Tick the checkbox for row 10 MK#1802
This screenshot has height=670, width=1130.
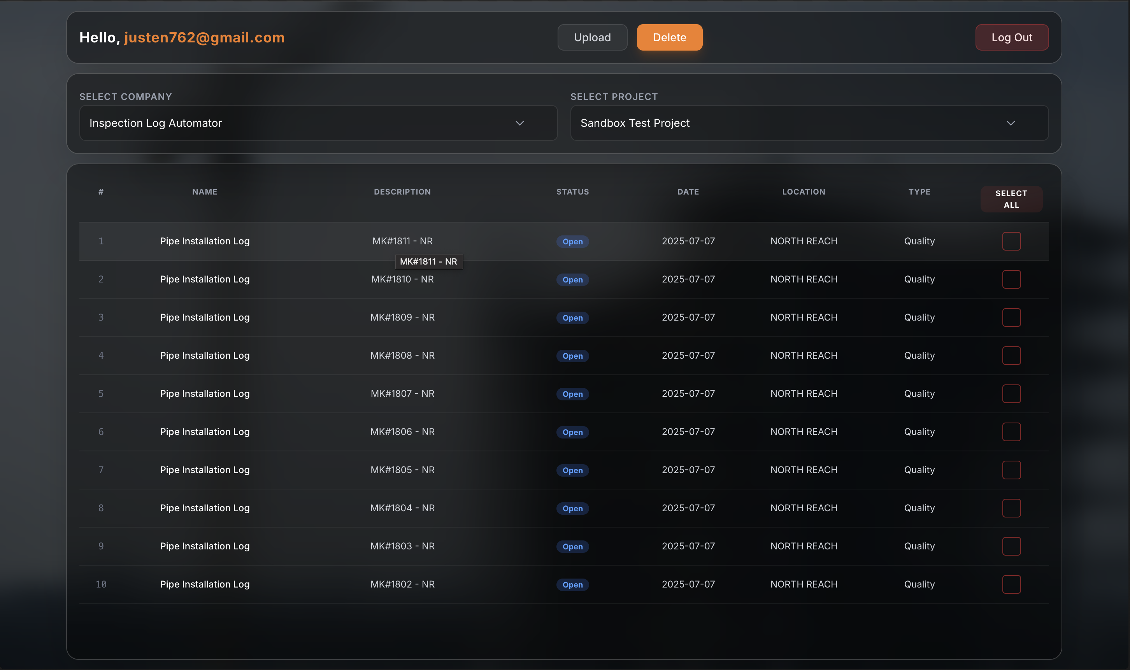pos(1011,585)
